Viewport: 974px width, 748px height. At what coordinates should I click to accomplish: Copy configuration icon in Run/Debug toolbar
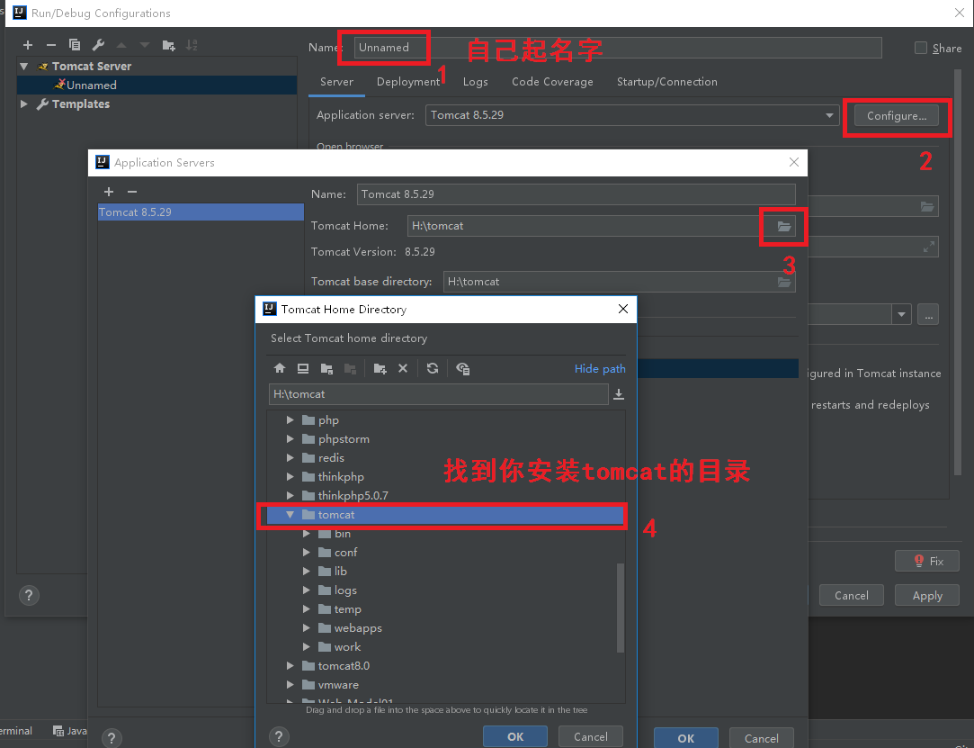pos(75,45)
